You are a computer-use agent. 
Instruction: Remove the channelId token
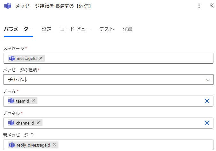click(x=38, y=123)
